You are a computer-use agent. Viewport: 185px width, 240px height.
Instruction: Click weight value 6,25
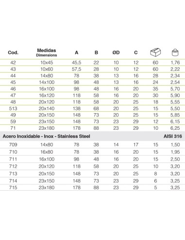pyautogui.click(x=175, y=128)
